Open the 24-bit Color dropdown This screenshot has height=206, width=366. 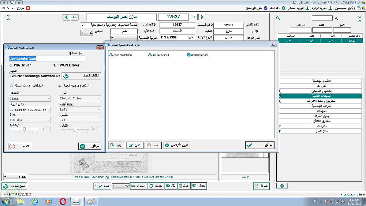click(x=80, y=98)
